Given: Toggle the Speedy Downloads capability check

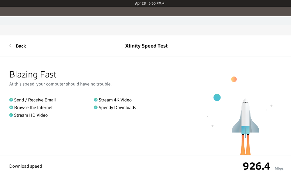Looking at the screenshot, I should tap(95, 107).
